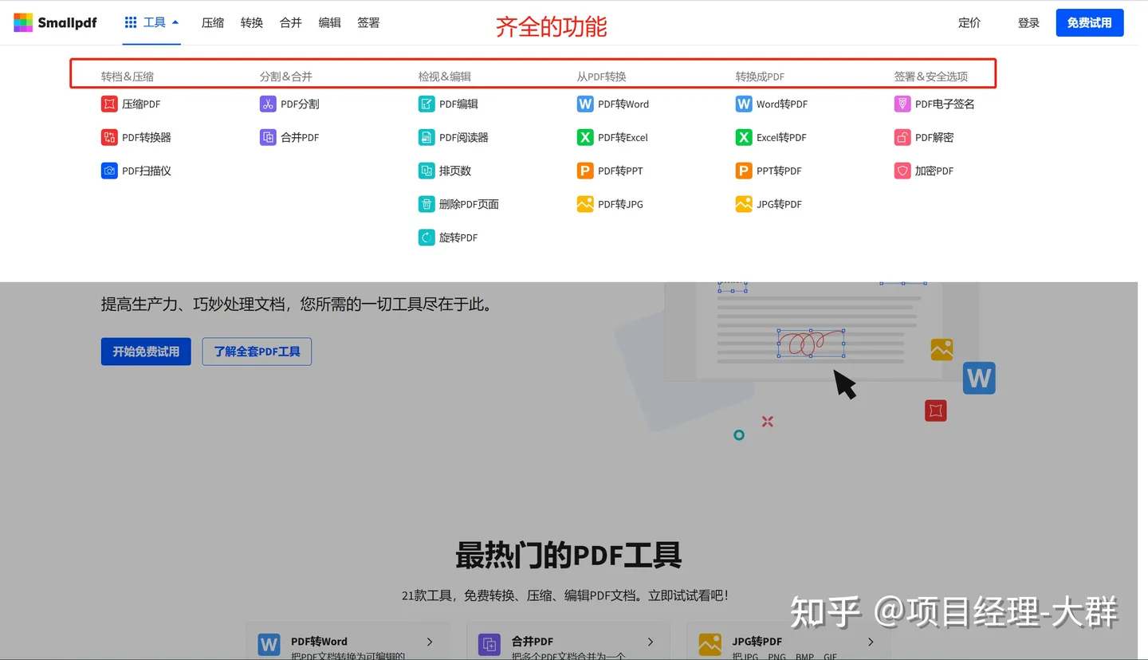Click the 开始免费试用 button

146,352
